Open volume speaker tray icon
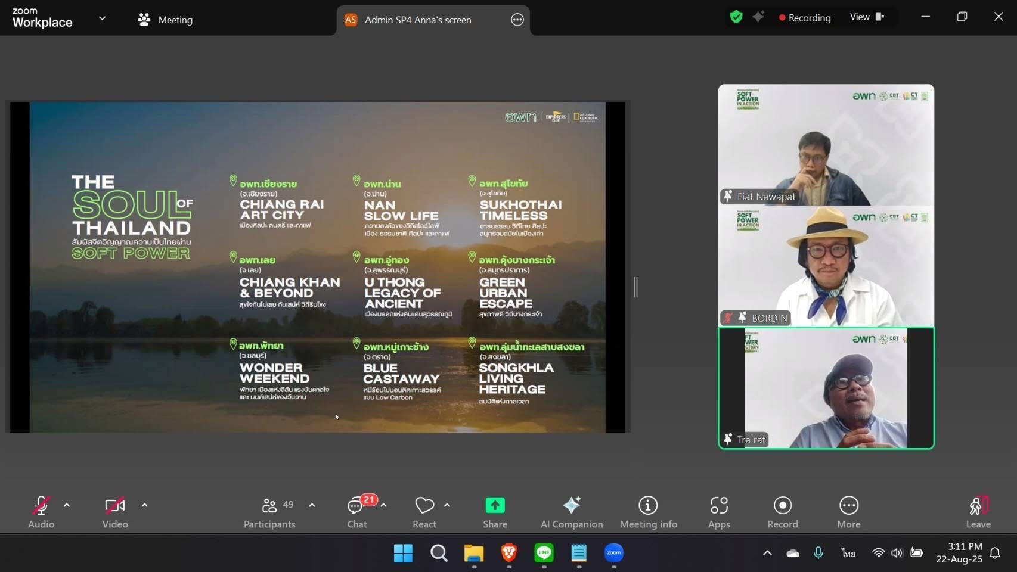 [897, 553]
